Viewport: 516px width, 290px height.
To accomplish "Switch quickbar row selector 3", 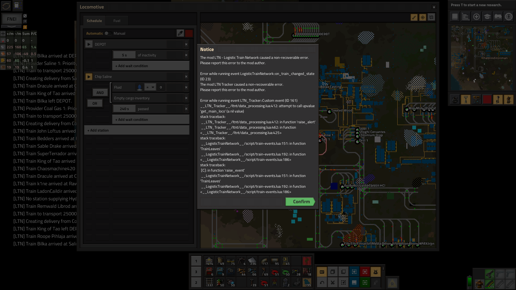I will [x=196, y=272].
